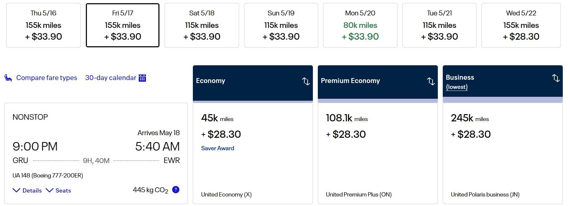Select the 45k miles Economy Saver fare
The image size is (570, 206).
pos(253,153)
